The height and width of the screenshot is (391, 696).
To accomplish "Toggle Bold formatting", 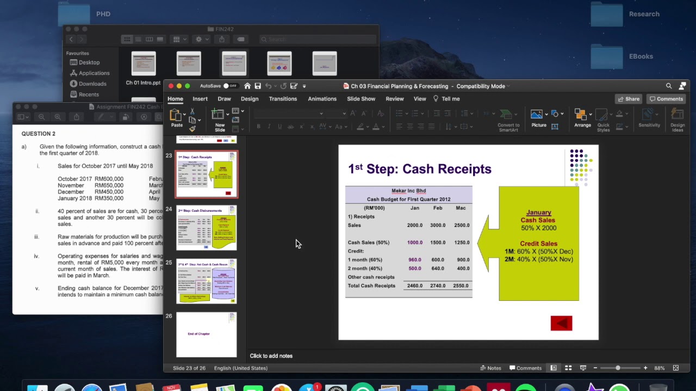I will (x=258, y=127).
